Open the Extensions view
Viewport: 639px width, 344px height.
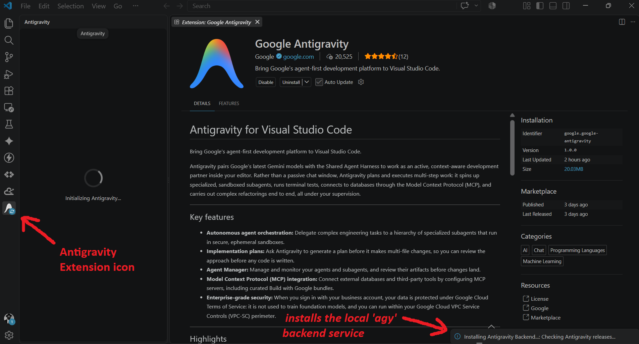[x=9, y=91]
